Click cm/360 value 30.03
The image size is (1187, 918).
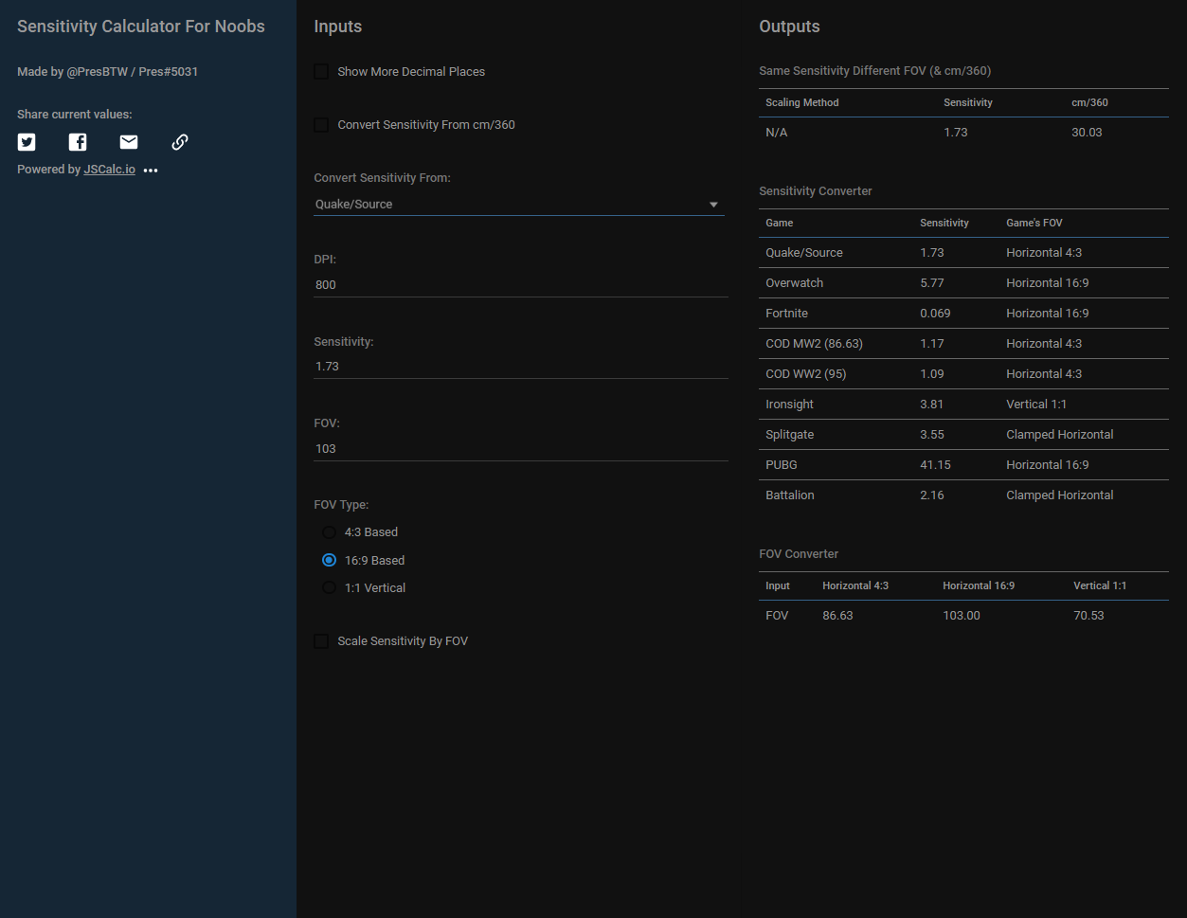[x=1087, y=133]
